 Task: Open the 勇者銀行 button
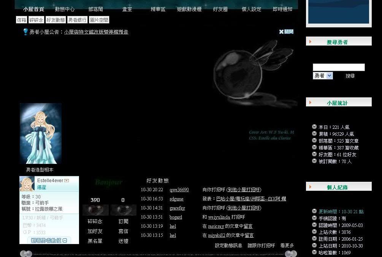[x=78, y=20]
